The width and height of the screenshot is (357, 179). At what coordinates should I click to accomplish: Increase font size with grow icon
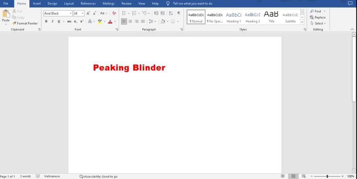coord(88,14)
